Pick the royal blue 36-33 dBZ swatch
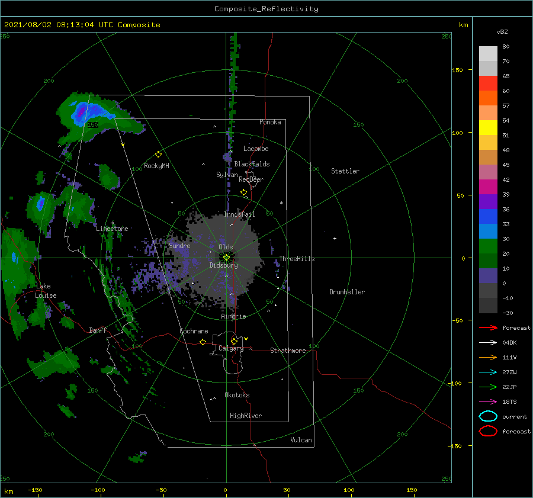The width and height of the screenshot is (533, 498). [488, 217]
